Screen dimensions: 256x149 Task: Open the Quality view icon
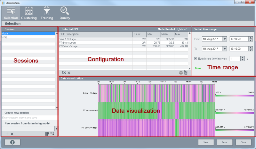coord(65,13)
